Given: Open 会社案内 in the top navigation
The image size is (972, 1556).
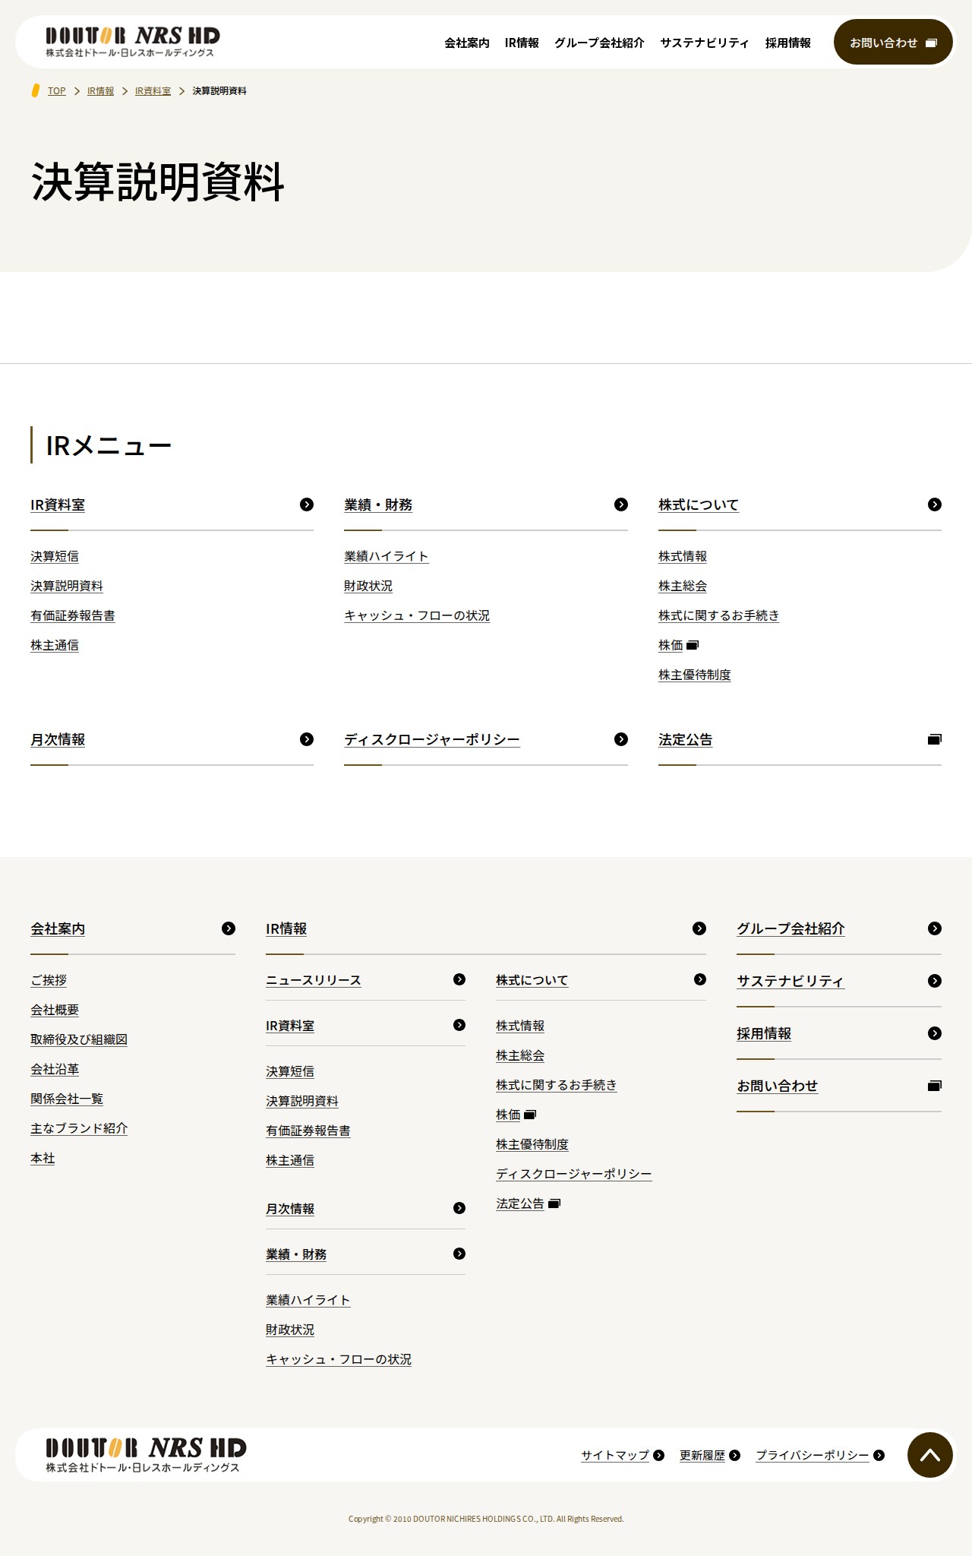Looking at the screenshot, I should [x=467, y=43].
